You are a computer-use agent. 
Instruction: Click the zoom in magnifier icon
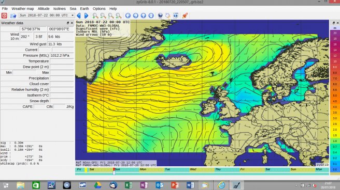coord(95,15)
